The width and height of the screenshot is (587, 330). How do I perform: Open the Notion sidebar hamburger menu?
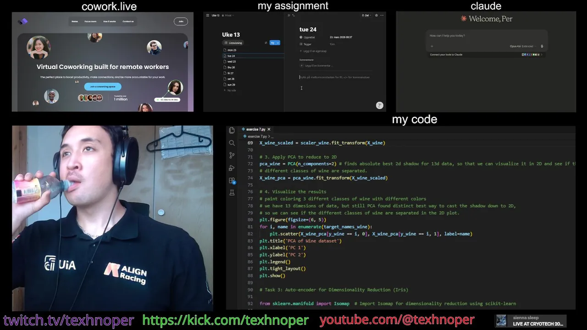click(207, 15)
